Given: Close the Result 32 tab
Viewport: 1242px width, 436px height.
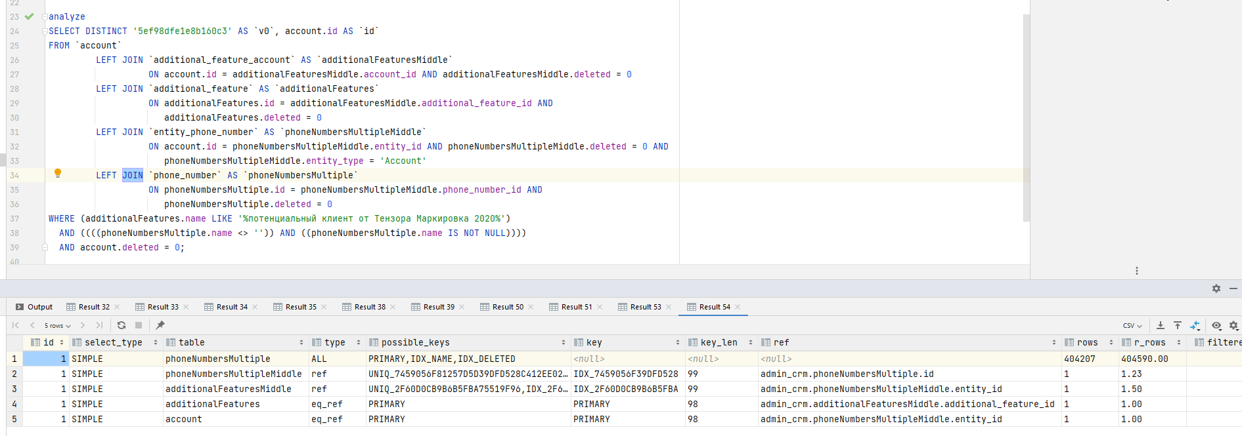Looking at the screenshot, I should coord(118,307).
